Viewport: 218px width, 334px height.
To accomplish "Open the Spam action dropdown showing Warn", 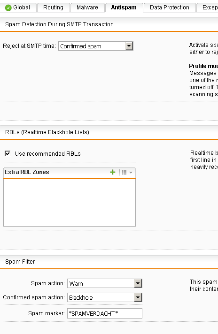I will tap(104, 283).
